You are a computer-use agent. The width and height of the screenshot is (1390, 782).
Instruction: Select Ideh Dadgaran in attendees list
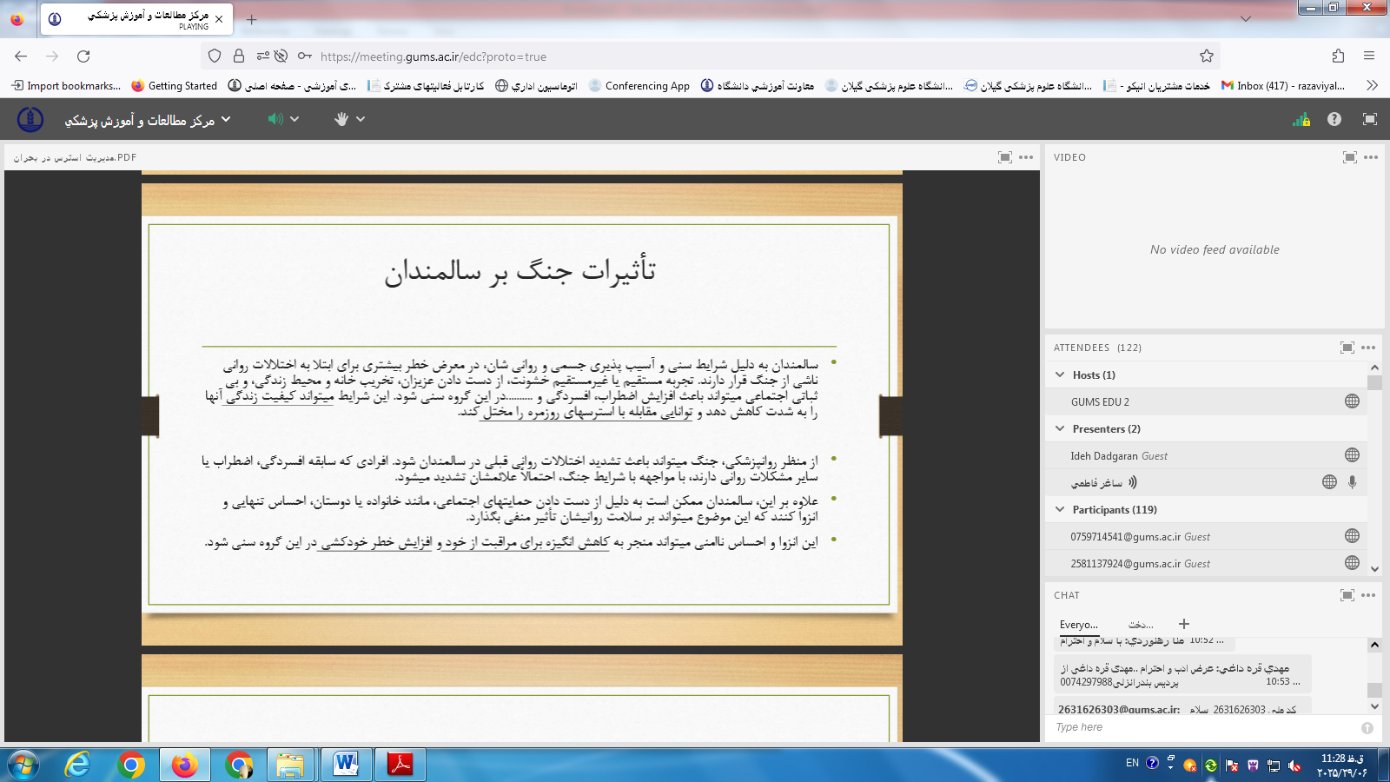(1118, 455)
